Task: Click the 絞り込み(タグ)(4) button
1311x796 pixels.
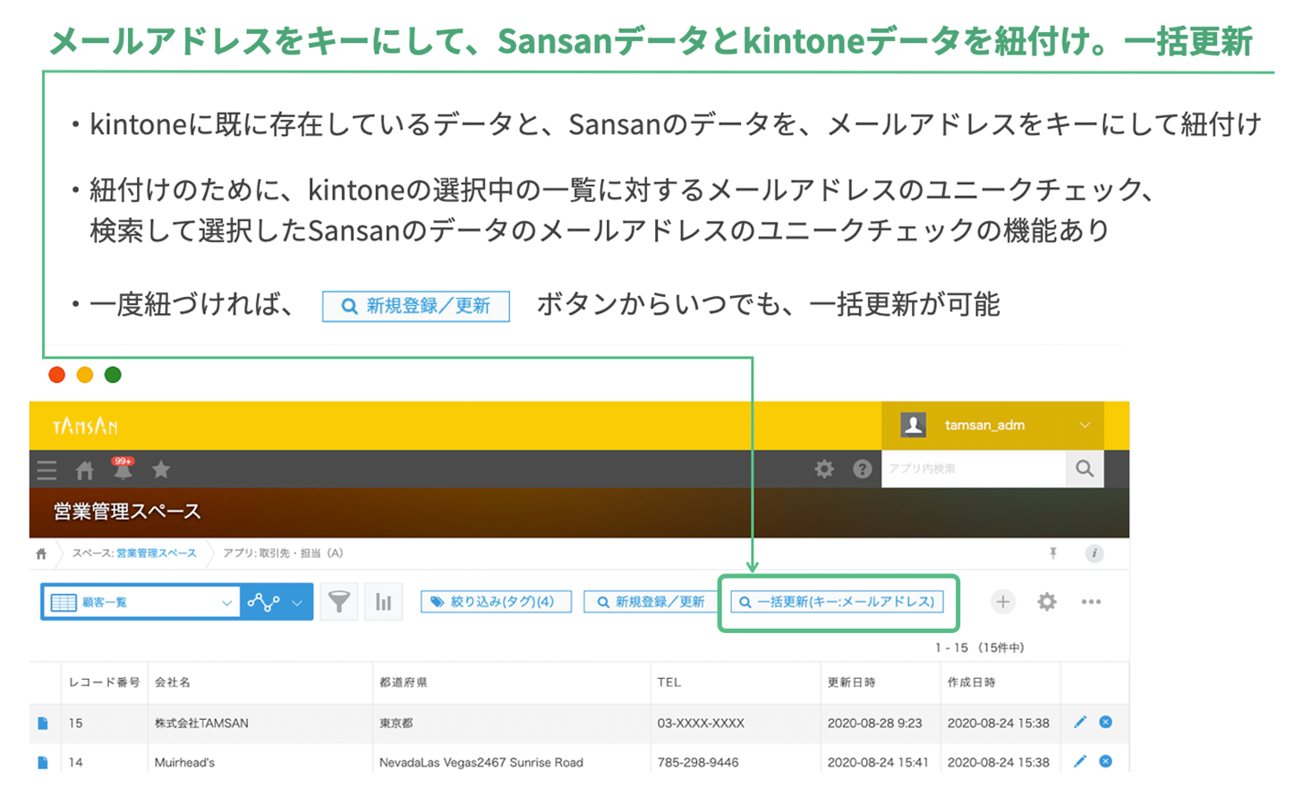Action: [496, 602]
